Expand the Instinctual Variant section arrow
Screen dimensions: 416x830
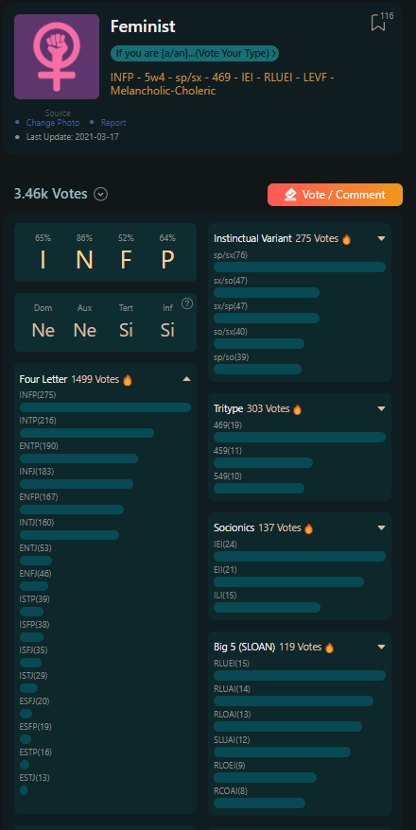[381, 239]
